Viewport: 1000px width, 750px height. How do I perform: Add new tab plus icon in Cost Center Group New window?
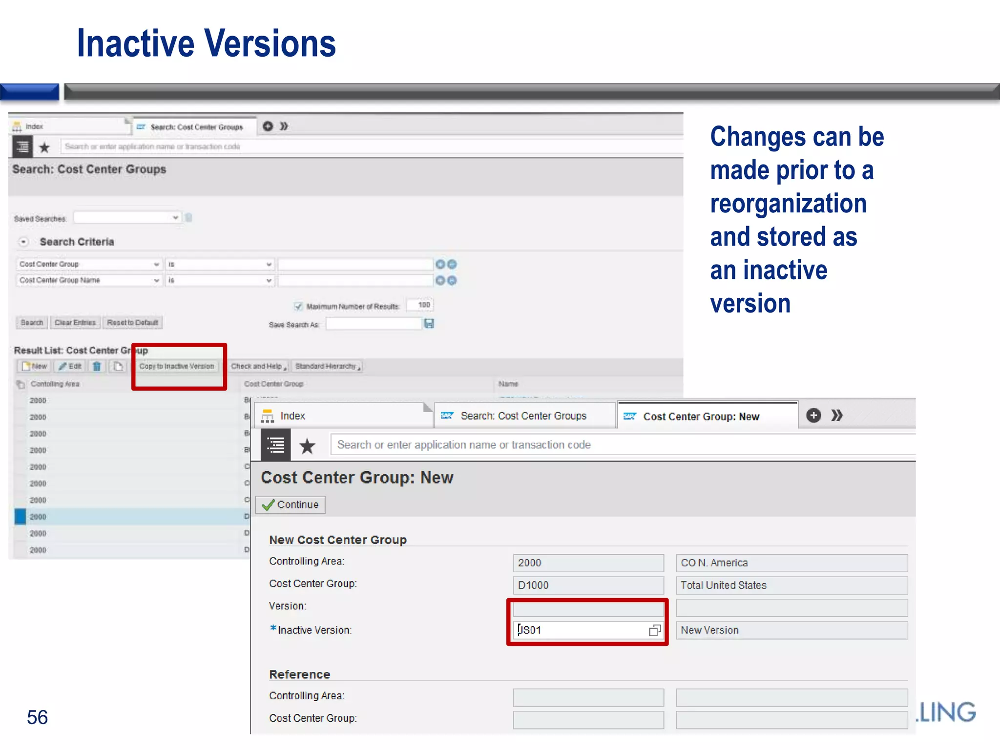(x=813, y=416)
